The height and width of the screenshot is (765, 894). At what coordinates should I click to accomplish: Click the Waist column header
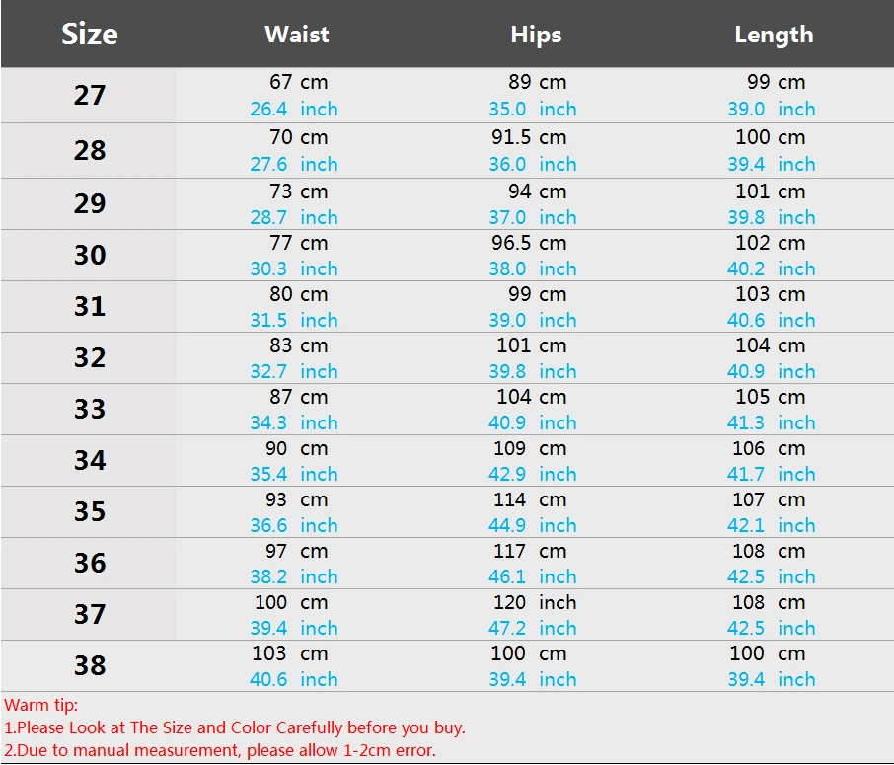[296, 35]
